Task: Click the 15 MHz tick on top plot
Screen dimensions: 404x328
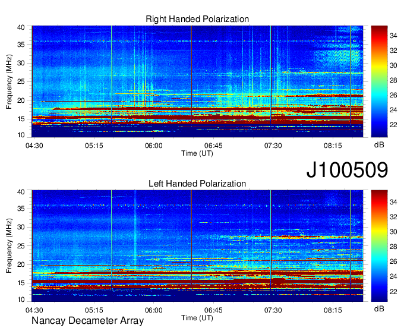Action: (x=21, y=119)
